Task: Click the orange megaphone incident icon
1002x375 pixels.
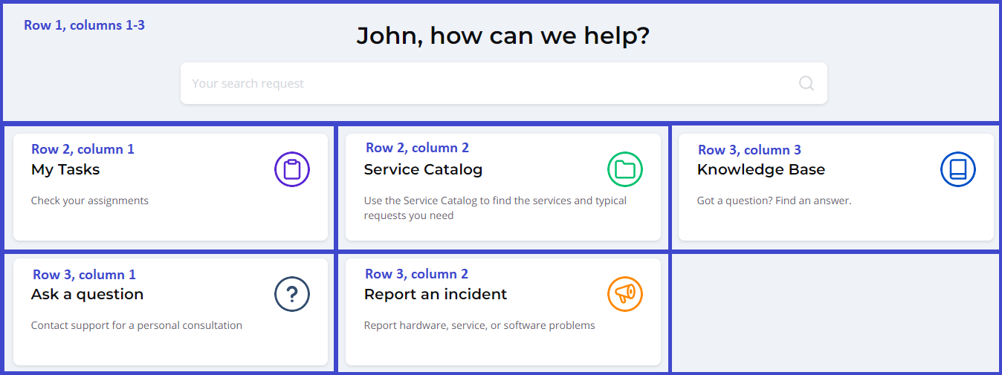Action: 625,294
